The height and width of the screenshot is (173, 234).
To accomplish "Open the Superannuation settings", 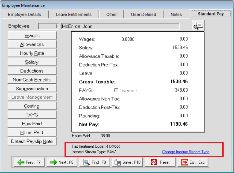I will pos(32,89).
